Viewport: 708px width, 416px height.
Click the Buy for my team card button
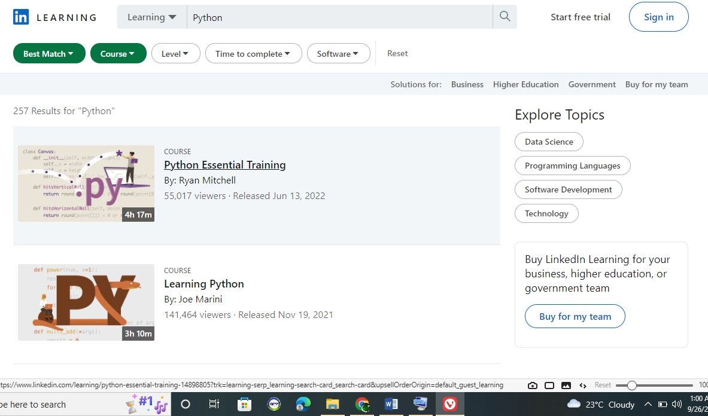click(x=575, y=316)
